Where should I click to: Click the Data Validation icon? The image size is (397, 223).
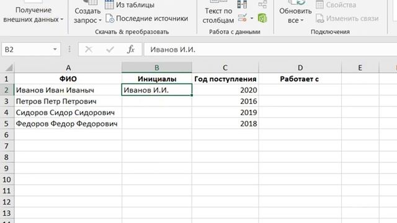[x=243, y=18]
